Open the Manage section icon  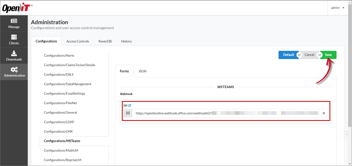pyautogui.click(x=14, y=23)
